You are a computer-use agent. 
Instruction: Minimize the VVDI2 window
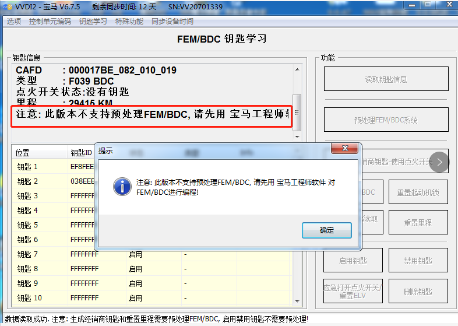pyautogui.click(x=412, y=5)
